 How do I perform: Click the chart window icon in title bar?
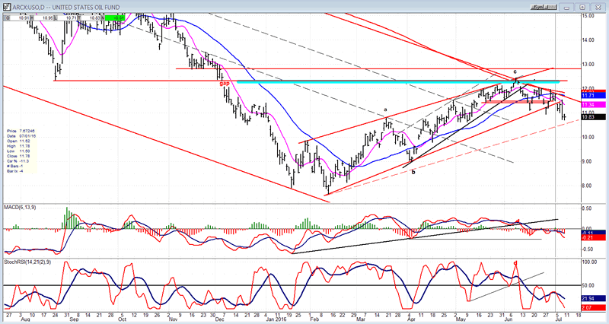(x=6, y=5)
